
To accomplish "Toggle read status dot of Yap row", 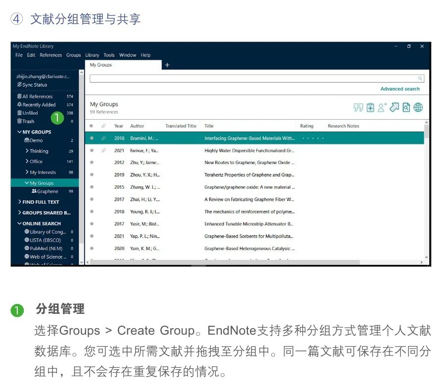I will tap(92, 236).
